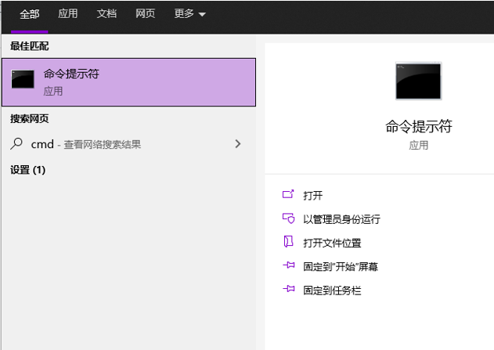
Task: Switch to the 网页 tab
Action: (146, 14)
